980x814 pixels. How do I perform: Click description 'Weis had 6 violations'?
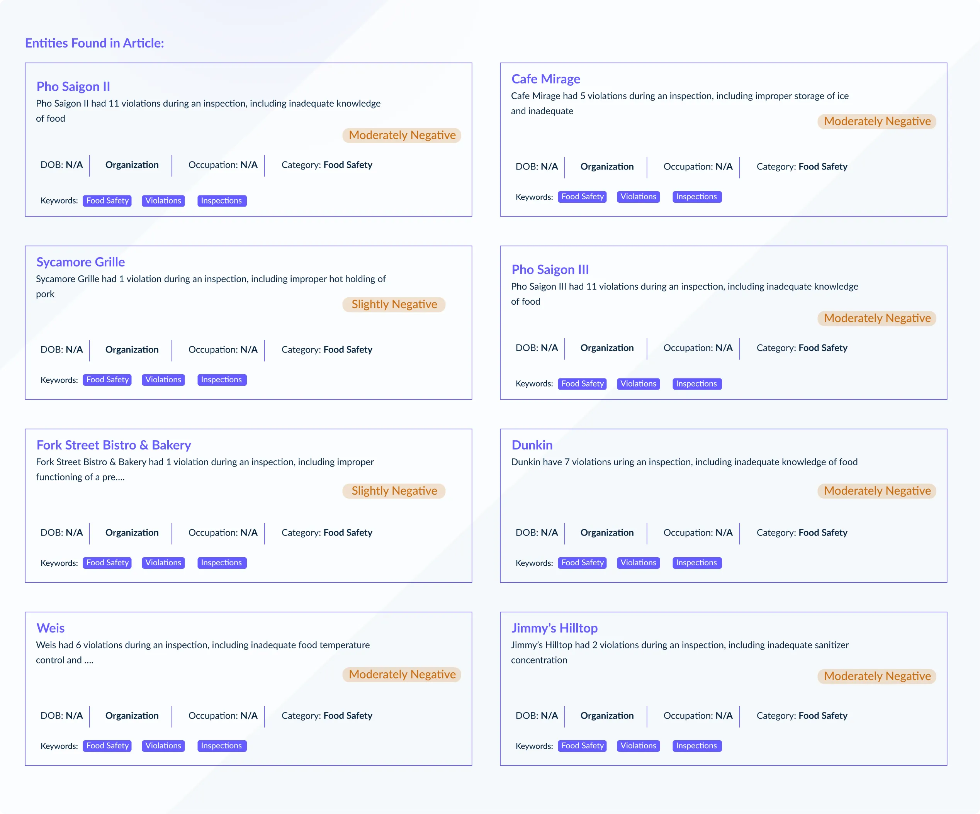click(202, 652)
